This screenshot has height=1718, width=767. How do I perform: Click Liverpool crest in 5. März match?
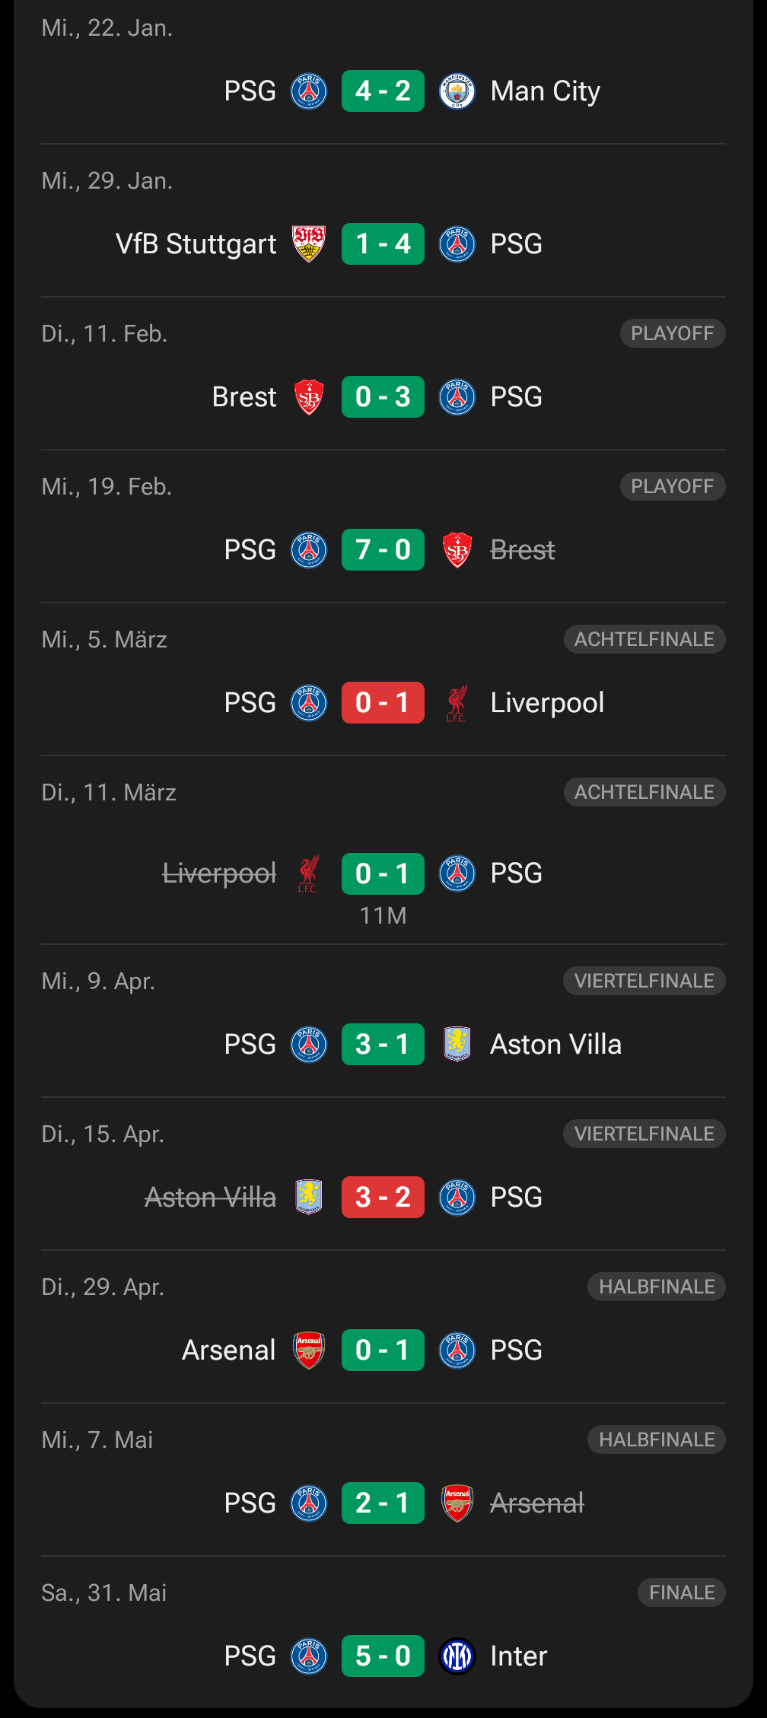457,703
